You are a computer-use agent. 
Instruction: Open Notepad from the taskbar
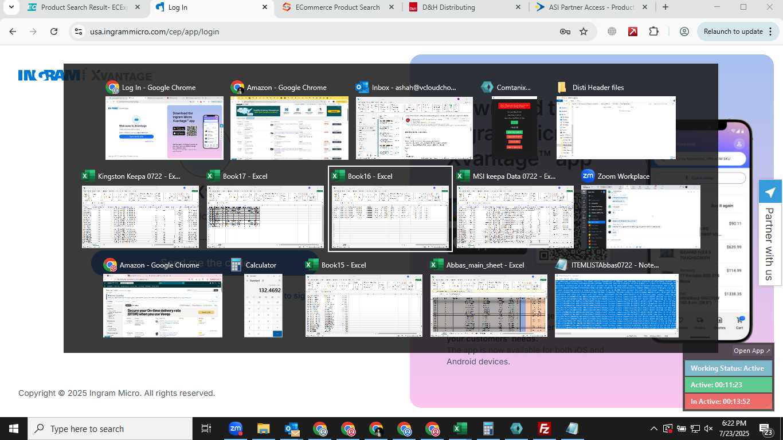(x=573, y=429)
